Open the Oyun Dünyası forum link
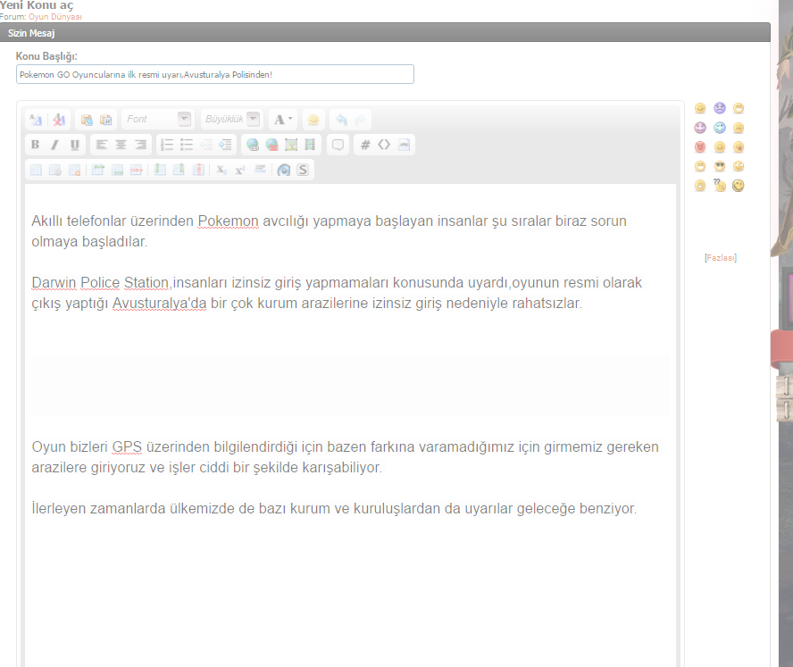Viewport: 793px width, 667px height. coord(55,17)
